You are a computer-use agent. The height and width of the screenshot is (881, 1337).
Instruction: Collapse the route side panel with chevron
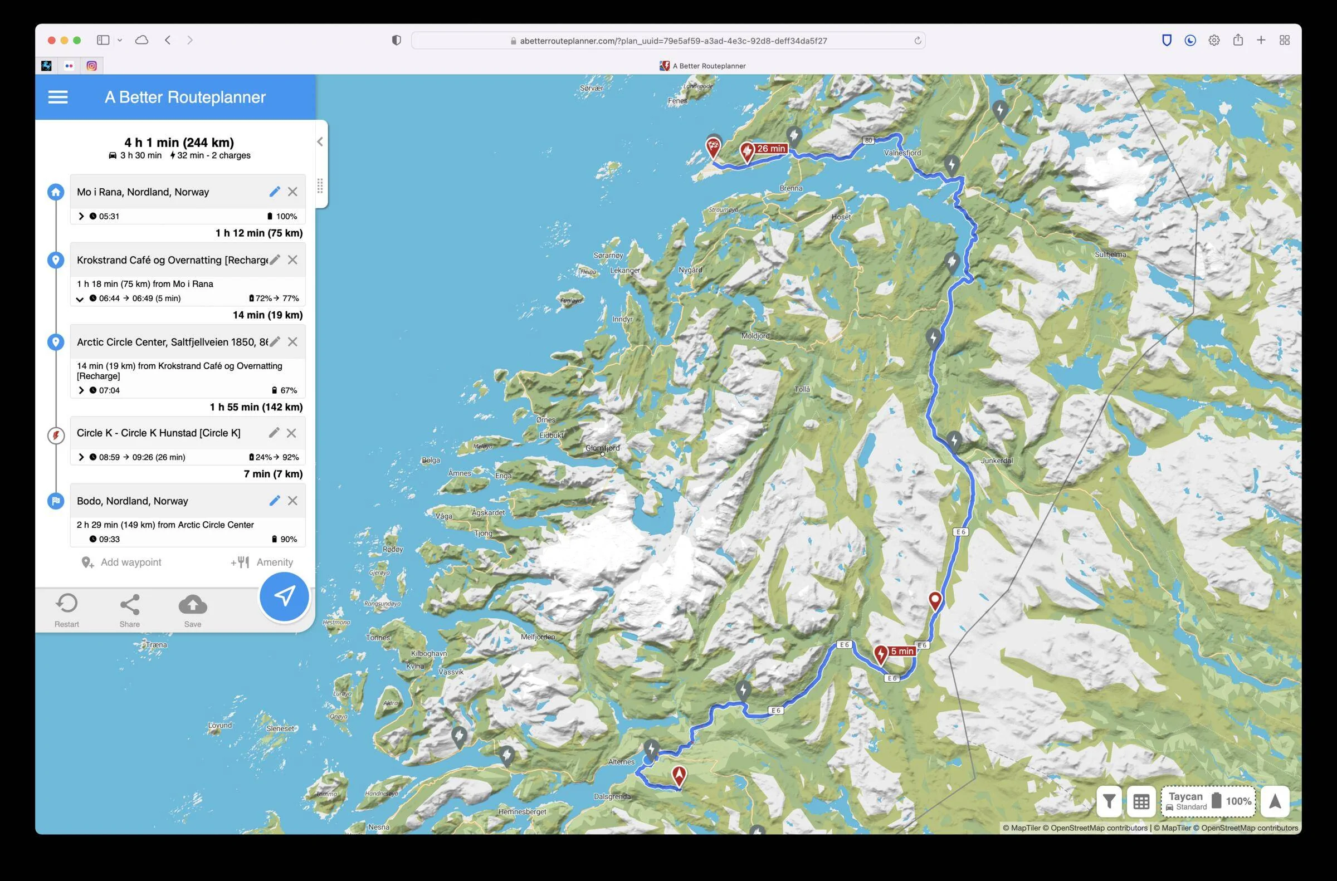pos(320,141)
